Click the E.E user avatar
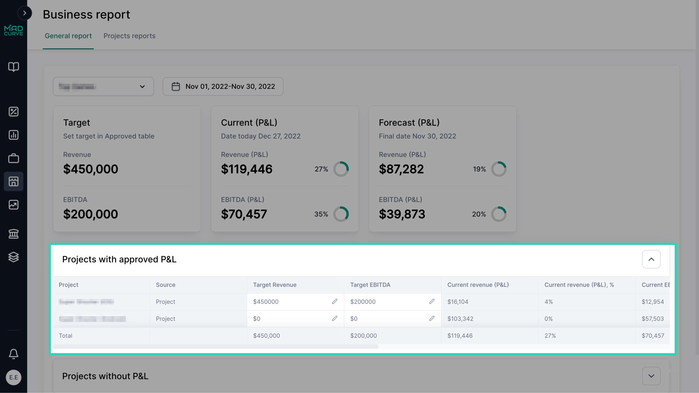 [13, 377]
